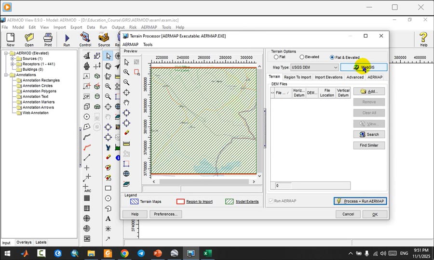The image size is (434, 260).
Task: Select the Flat & Elevated radio button
Action: pos(332,57)
